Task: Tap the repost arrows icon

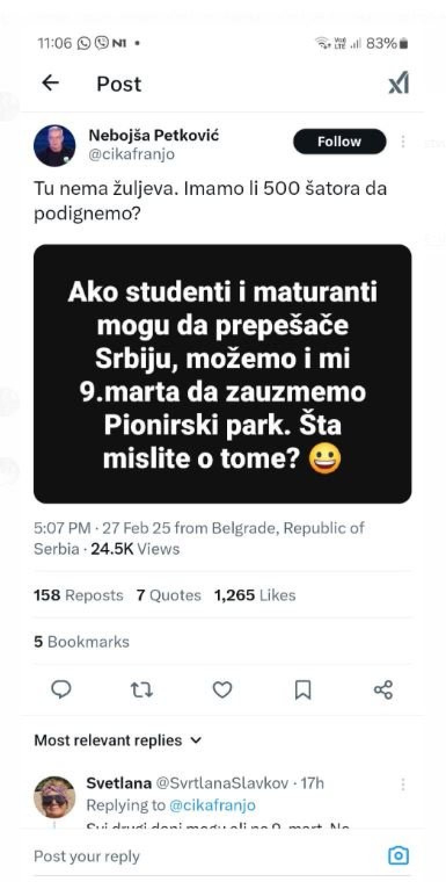Action: [x=141, y=689]
